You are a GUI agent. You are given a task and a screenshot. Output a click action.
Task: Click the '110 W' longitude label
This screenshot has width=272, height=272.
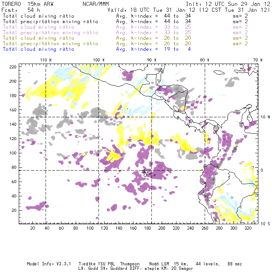pos(46,60)
